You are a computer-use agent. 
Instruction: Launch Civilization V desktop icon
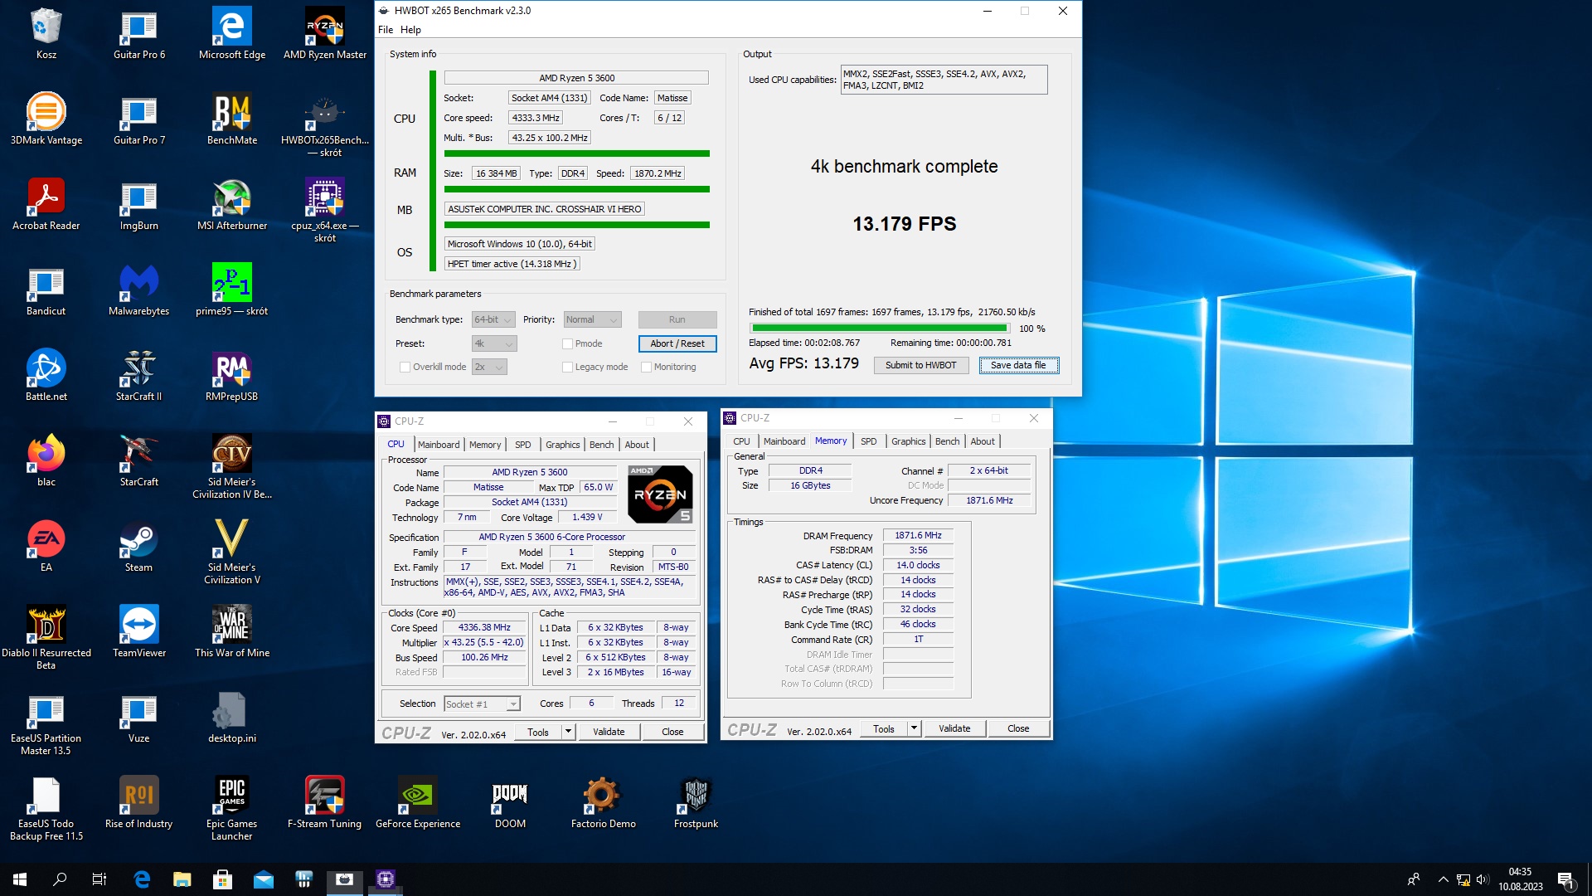[232, 553]
